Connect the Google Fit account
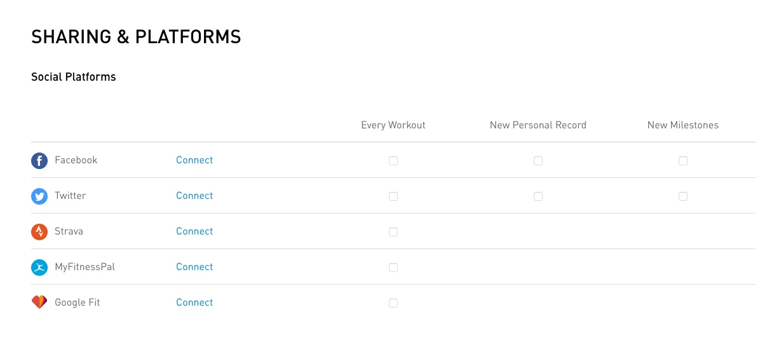The width and height of the screenshot is (767, 347). [x=194, y=303]
